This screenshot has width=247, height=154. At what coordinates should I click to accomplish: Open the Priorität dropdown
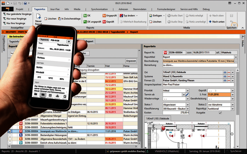187,91
